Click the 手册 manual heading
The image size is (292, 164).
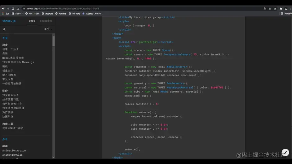tap(5, 38)
